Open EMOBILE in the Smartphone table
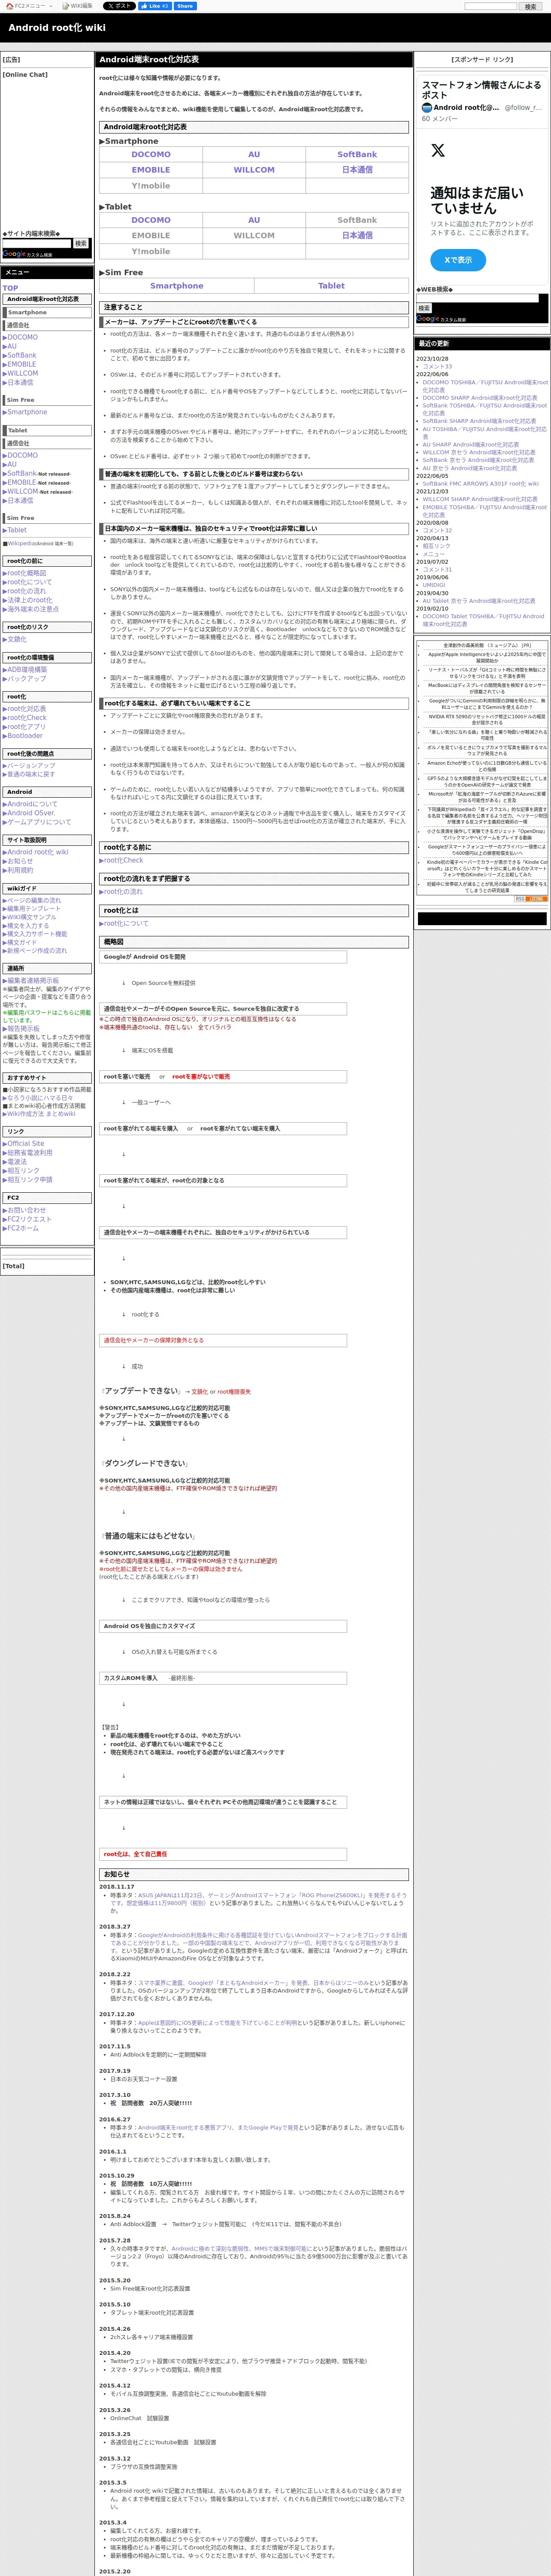Viewport: 551px width, 2576px height. click(150, 170)
